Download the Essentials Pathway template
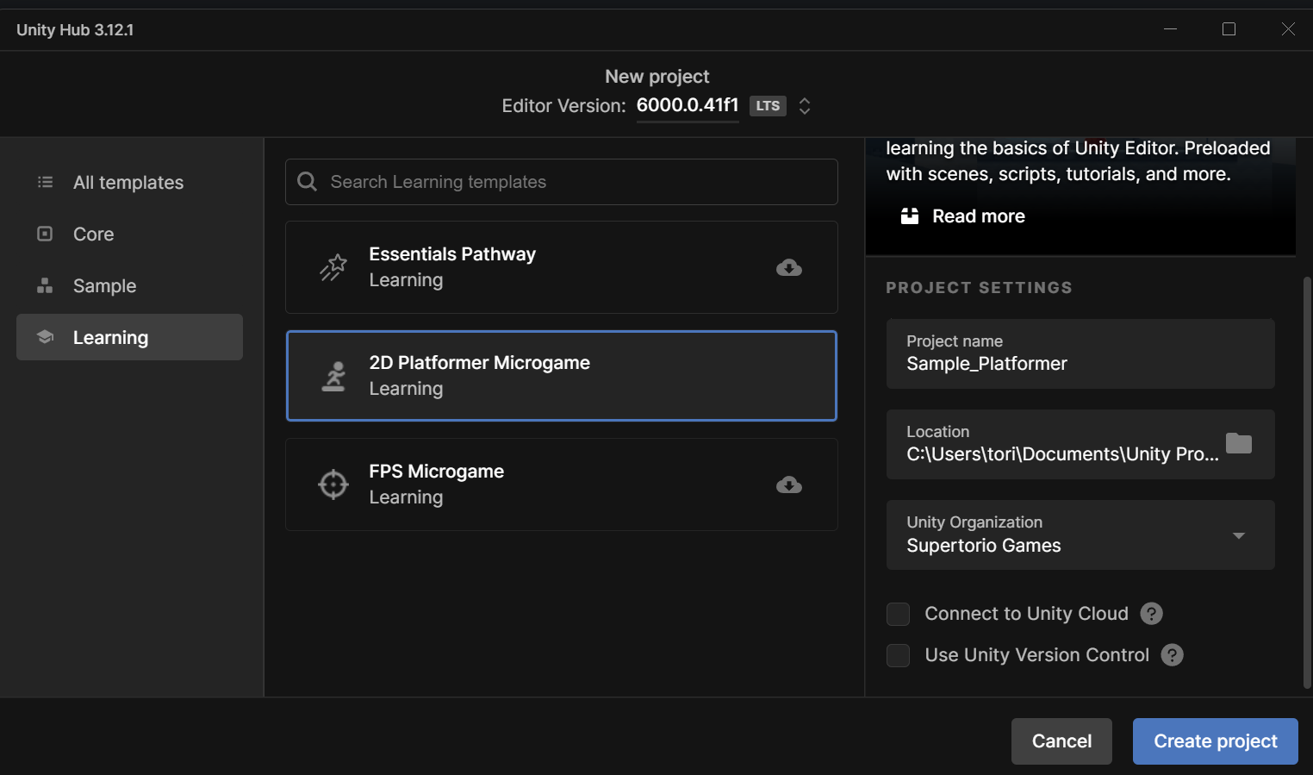This screenshot has height=775, width=1313. [789, 268]
